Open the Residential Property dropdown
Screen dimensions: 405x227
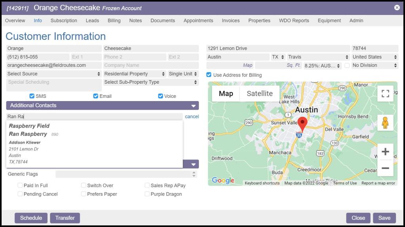tap(134, 74)
